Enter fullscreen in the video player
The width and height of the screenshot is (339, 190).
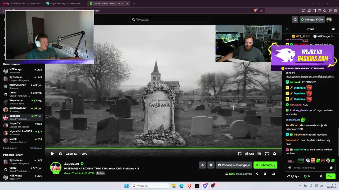pos(267,154)
